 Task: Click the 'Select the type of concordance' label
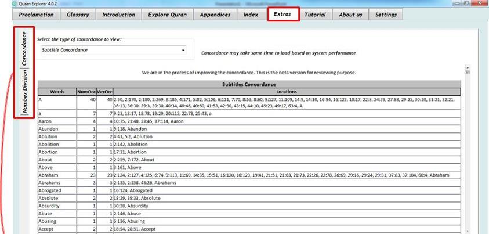79,39
